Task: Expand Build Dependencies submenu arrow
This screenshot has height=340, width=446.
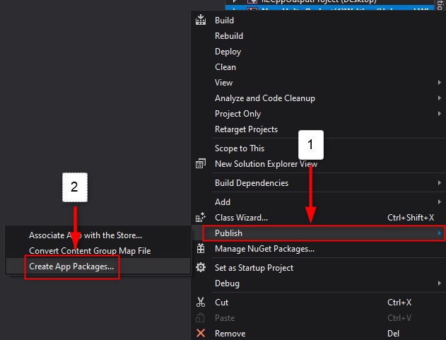Action: click(x=439, y=182)
